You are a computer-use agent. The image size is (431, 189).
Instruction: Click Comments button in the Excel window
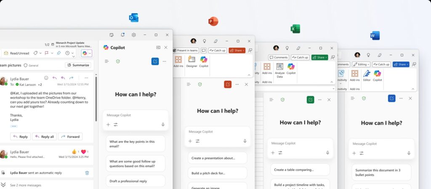point(279,57)
